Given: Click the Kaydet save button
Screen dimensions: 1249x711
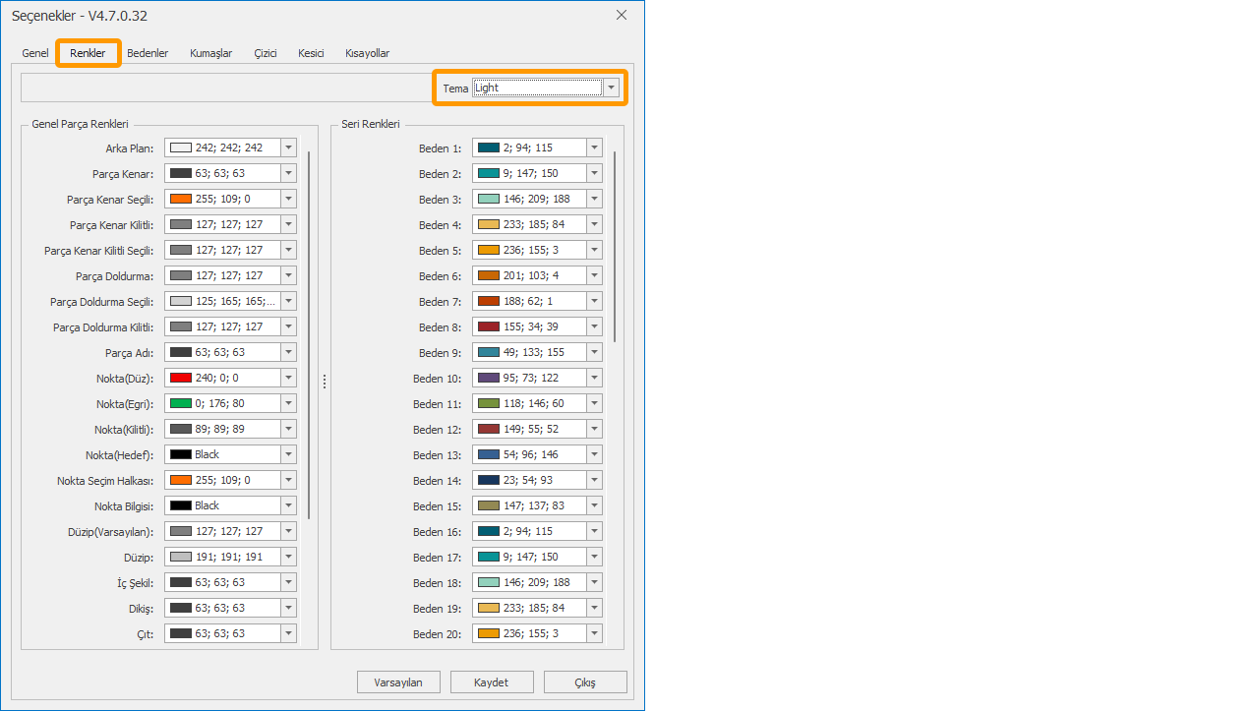Looking at the screenshot, I should [x=492, y=682].
